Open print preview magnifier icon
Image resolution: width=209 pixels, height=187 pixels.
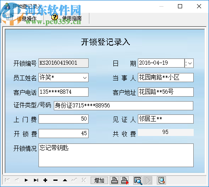tap(138, 180)
